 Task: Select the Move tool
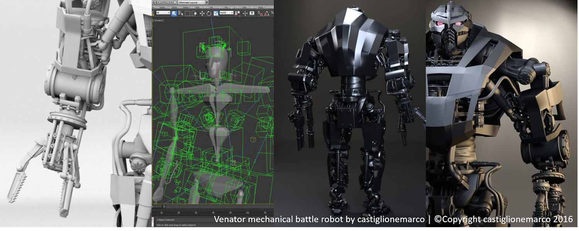[201, 13]
